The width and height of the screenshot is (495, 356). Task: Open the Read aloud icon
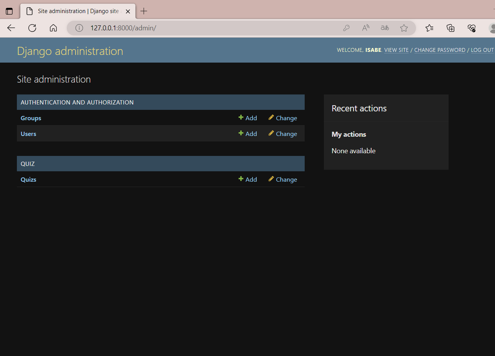pos(365,28)
